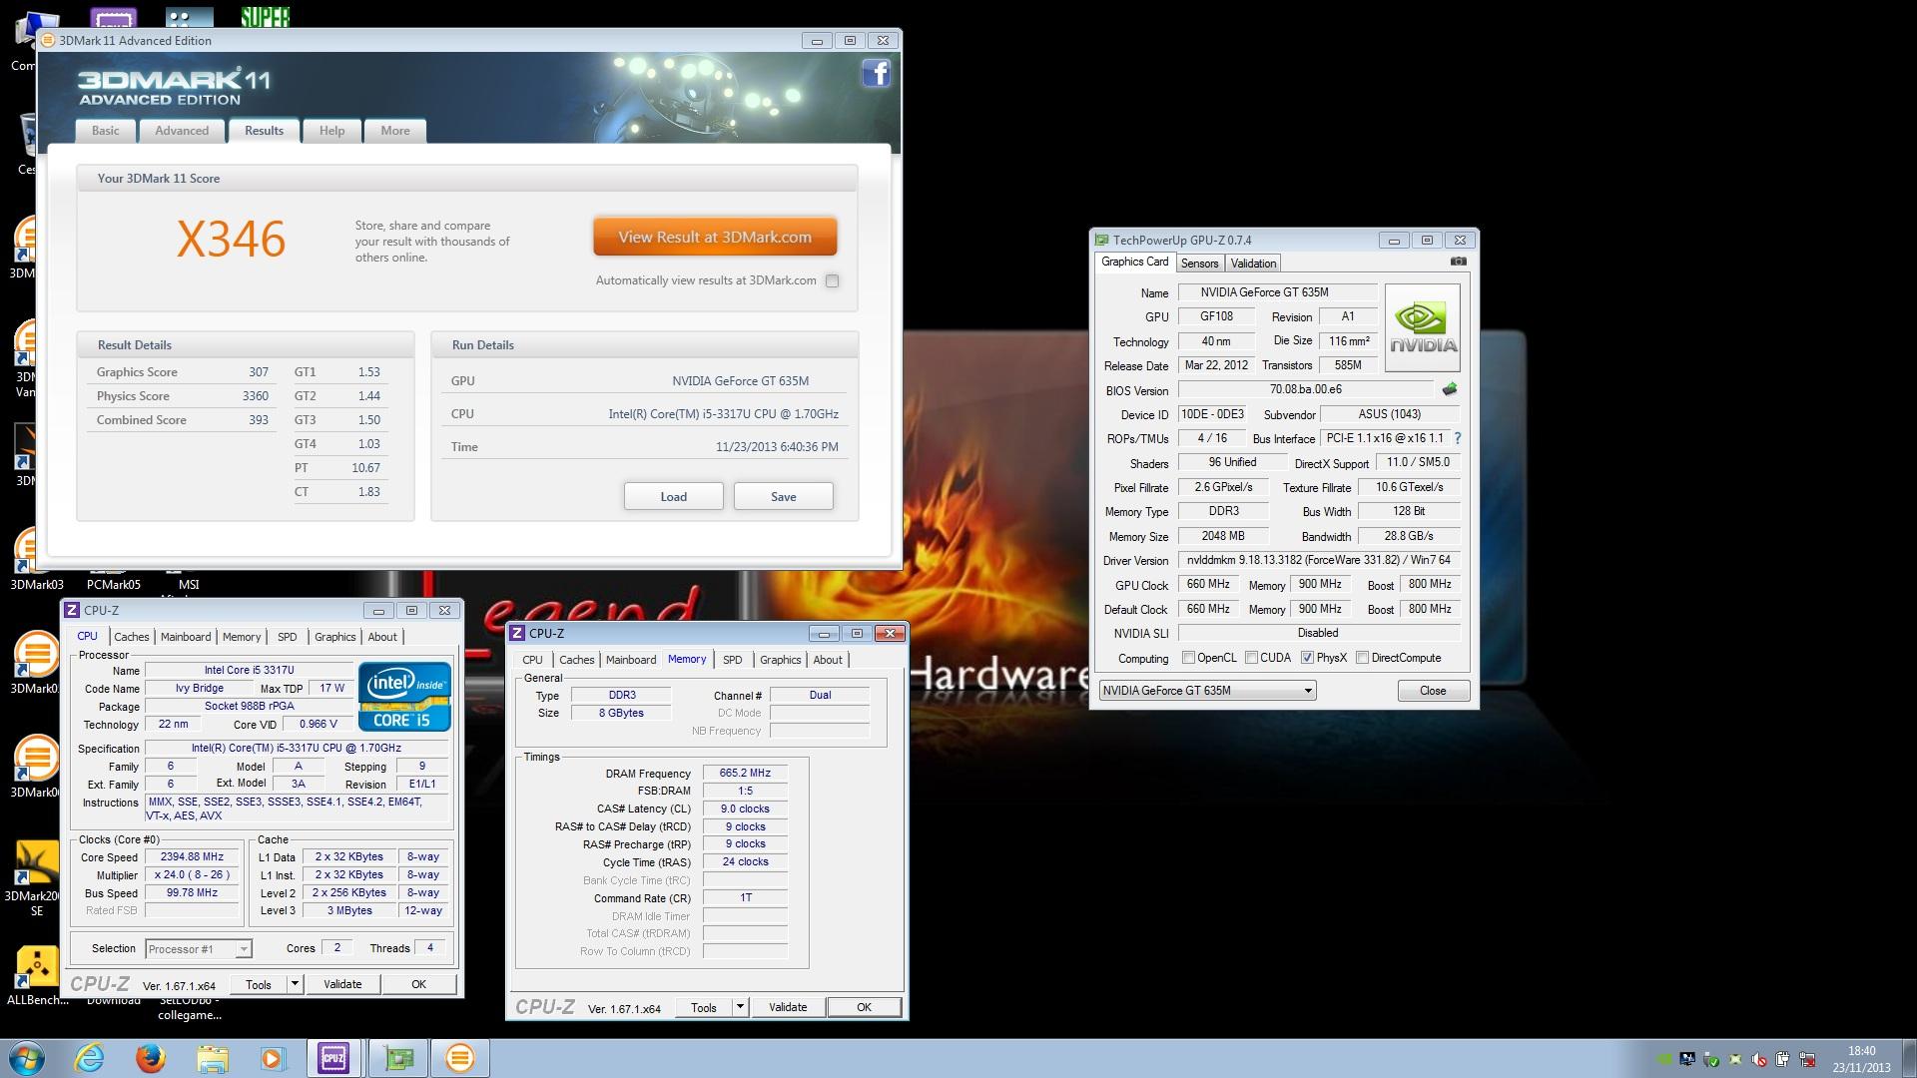This screenshot has height=1078, width=1917.
Task: Click View Result at 3DMark.com button
Action: pos(715,238)
